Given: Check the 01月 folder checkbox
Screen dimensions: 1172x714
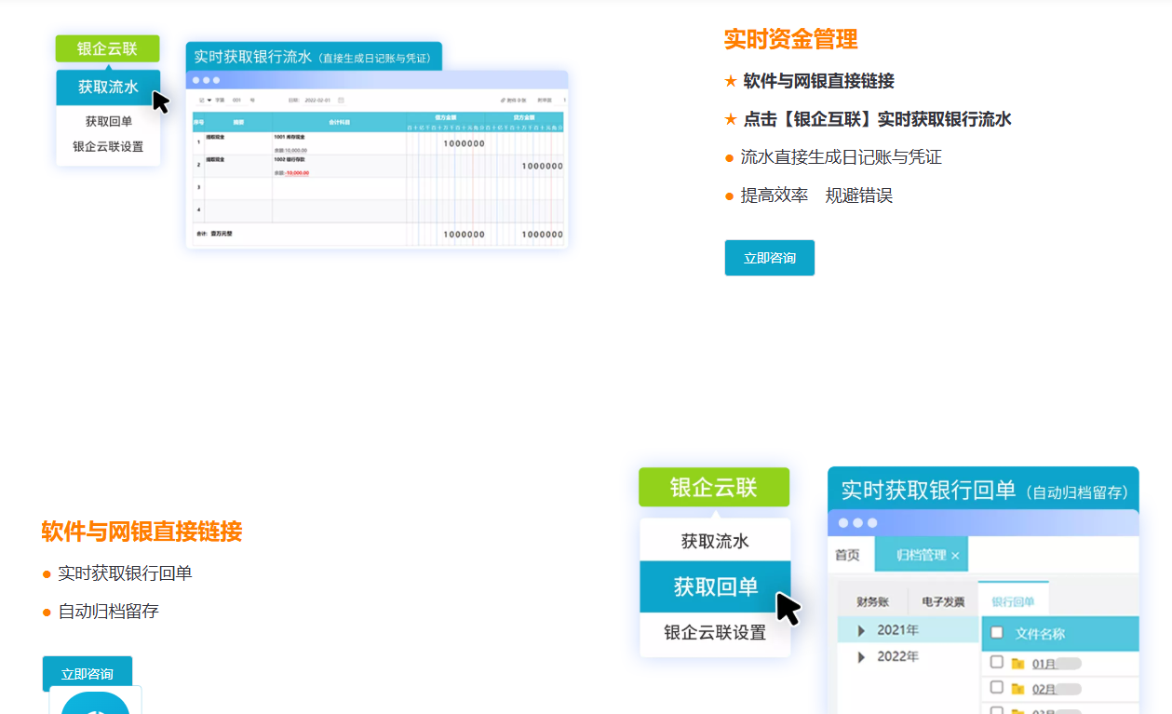Looking at the screenshot, I should (997, 662).
